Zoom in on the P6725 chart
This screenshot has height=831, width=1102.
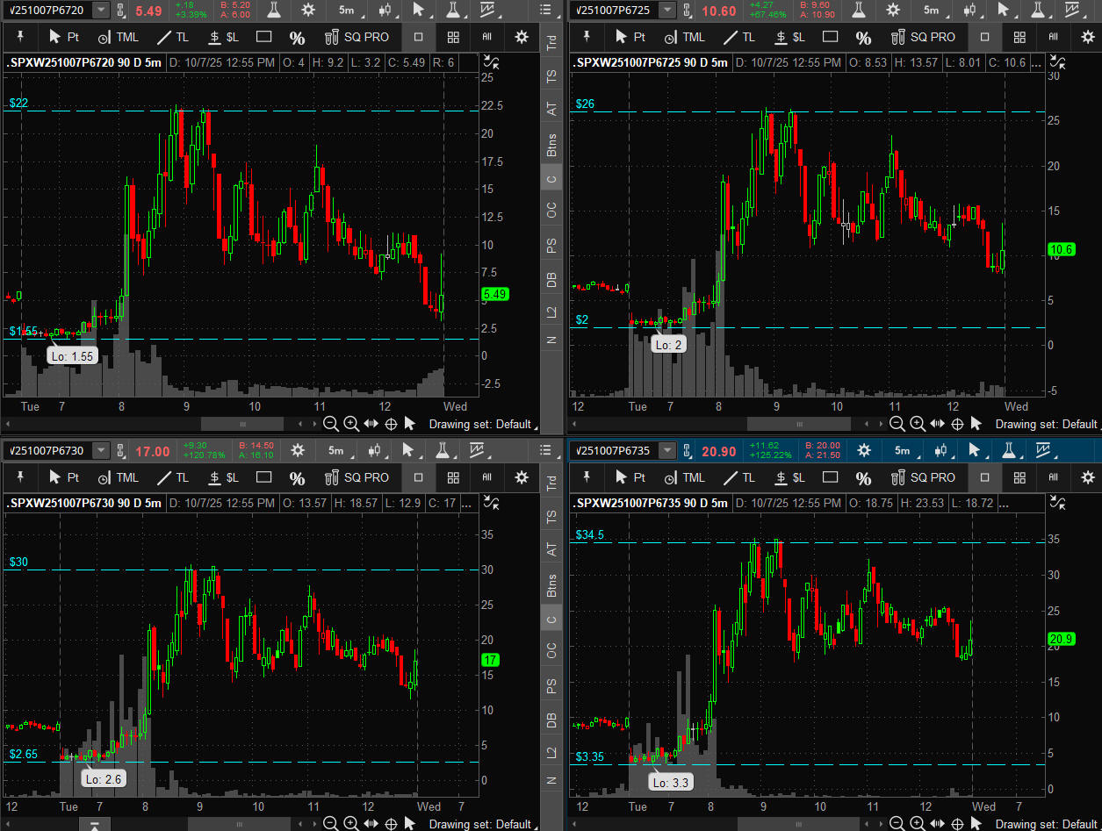pyautogui.click(x=917, y=424)
